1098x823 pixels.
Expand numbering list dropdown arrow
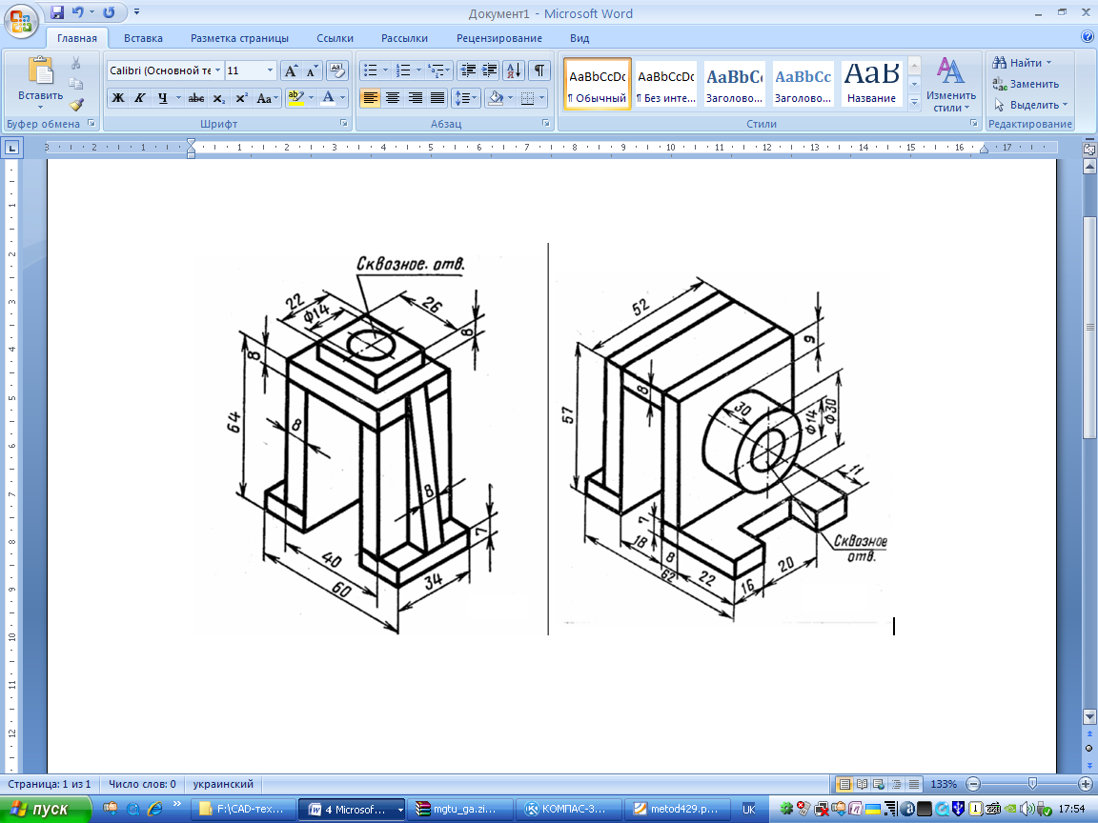pos(418,70)
